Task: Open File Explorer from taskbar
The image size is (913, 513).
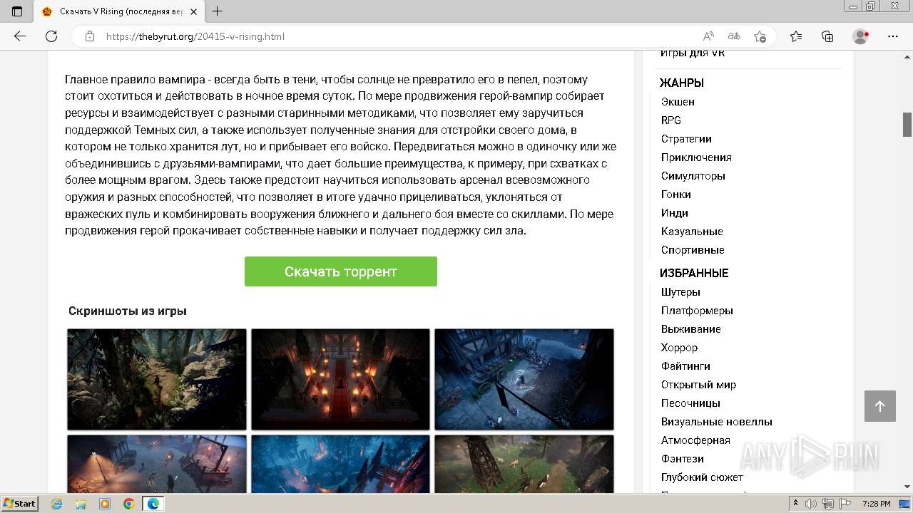Action: (x=81, y=504)
